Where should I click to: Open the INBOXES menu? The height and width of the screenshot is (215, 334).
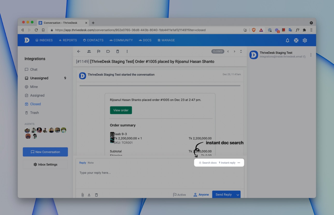pos(44,40)
